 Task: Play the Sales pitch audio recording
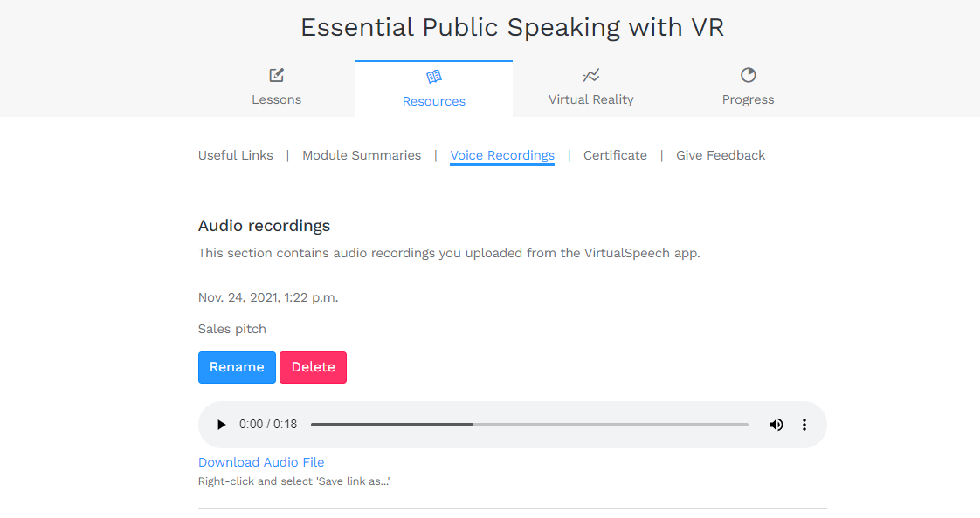point(221,425)
